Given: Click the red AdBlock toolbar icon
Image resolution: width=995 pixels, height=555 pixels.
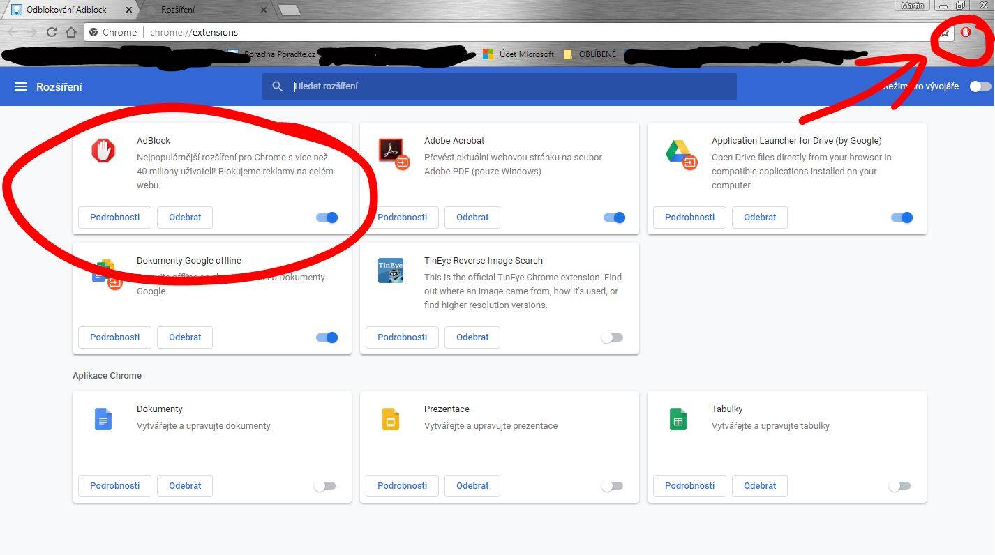Looking at the screenshot, I should 966,32.
